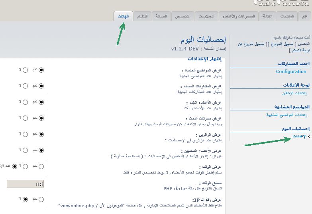312x214 pixels.
Task: Select نعم for عرض الوقت
Action: click(41, 166)
